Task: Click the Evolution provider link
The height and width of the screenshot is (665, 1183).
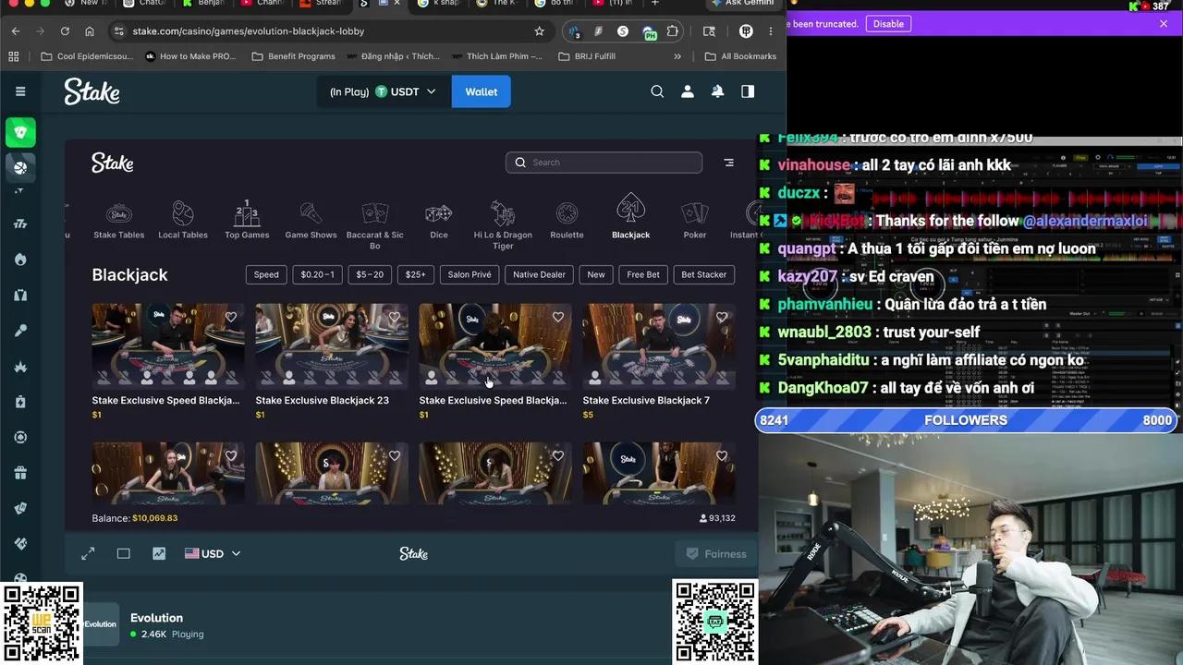Action: 156,618
